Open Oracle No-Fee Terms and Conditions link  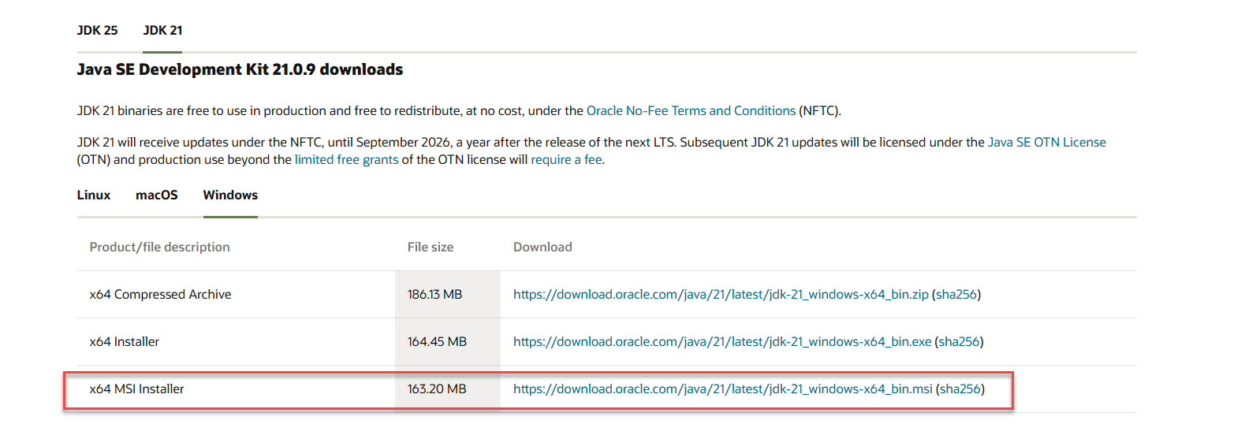[691, 111]
